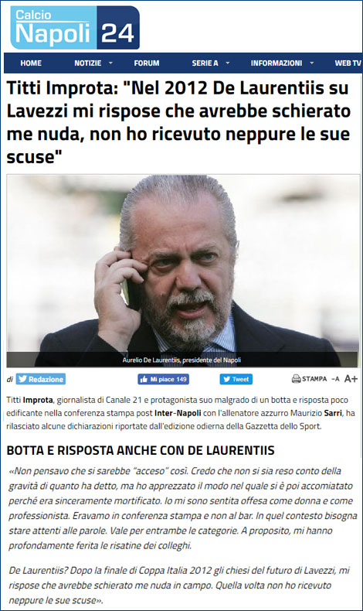
Task: Click the article headline about Titti Improta
Action: pos(179,122)
